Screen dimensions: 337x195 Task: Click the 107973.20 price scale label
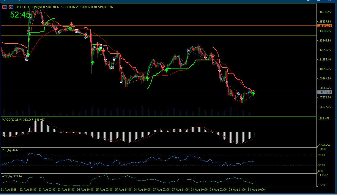click(x=325, y=97)
